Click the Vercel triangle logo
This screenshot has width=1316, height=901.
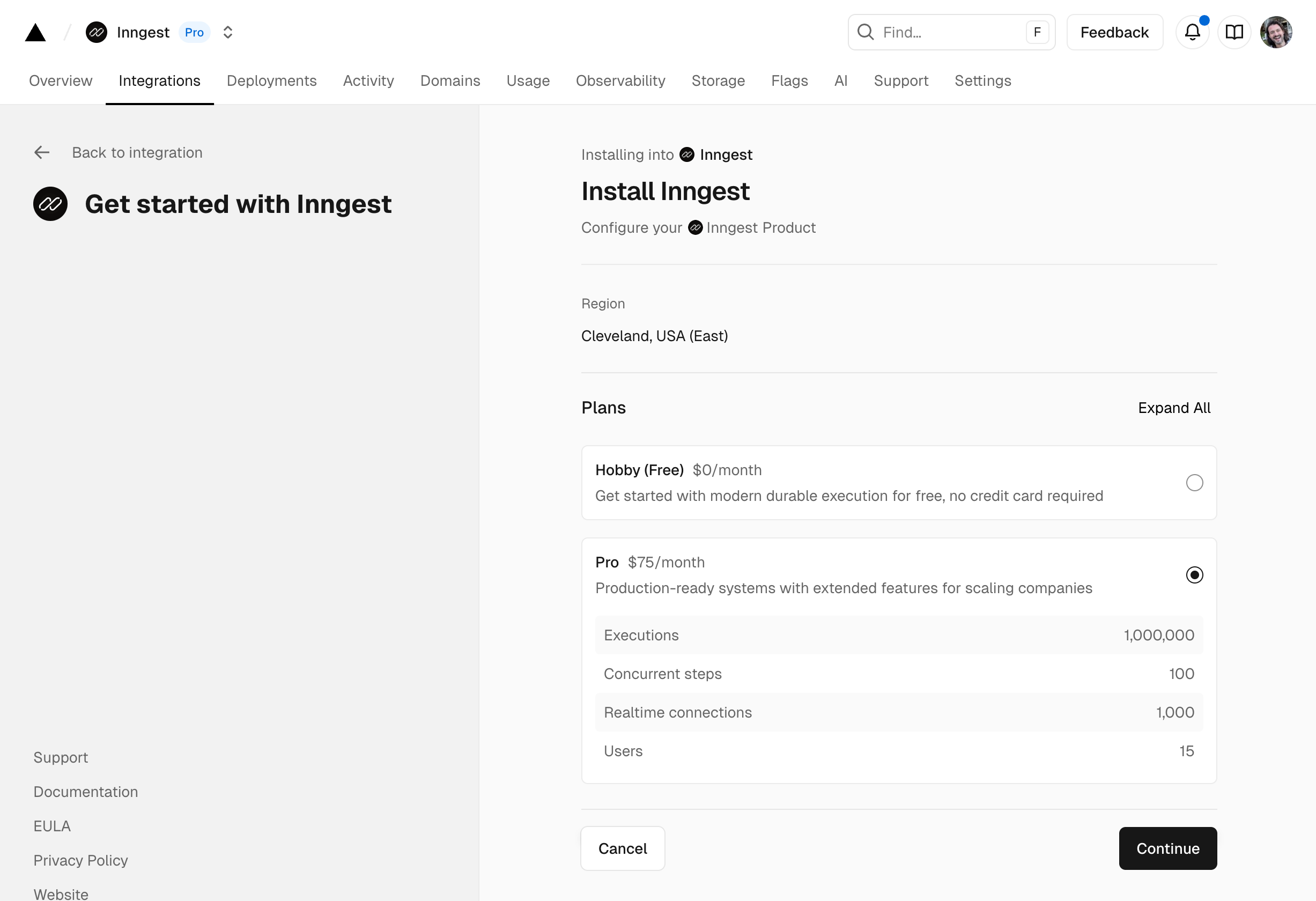point(35,32)
